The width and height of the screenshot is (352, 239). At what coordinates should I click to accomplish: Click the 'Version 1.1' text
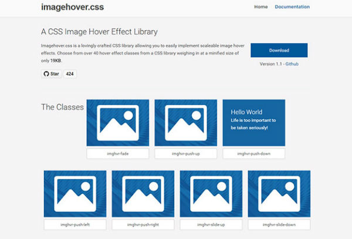pos(270,64)
